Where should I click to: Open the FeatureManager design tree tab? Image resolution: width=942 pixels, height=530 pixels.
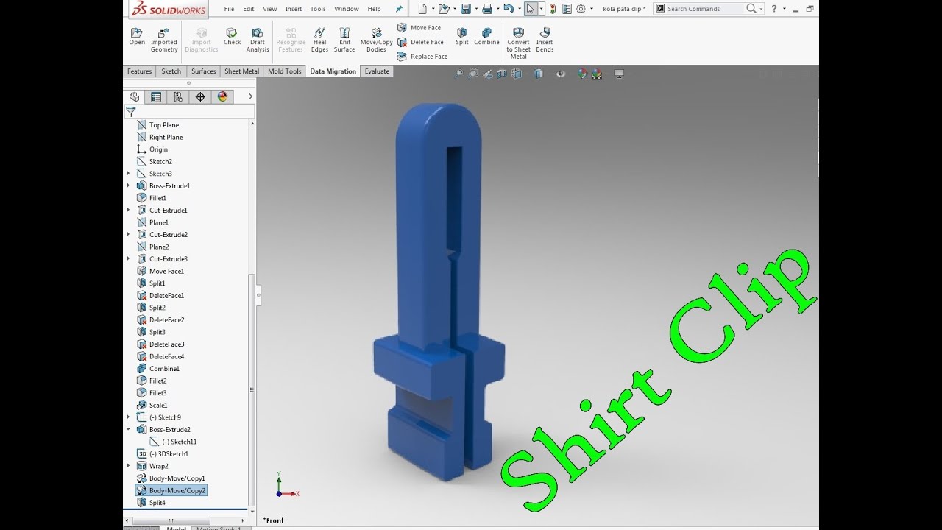tap(134, 96)
